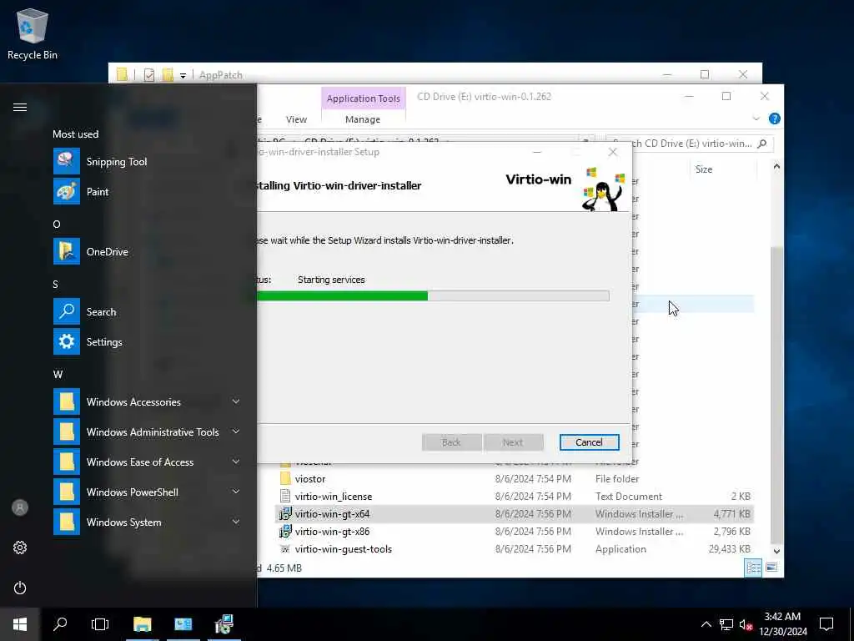Open the View ribbon tab
The height and width of the screenshot is (641, 854).
click(x=296, y=119)
